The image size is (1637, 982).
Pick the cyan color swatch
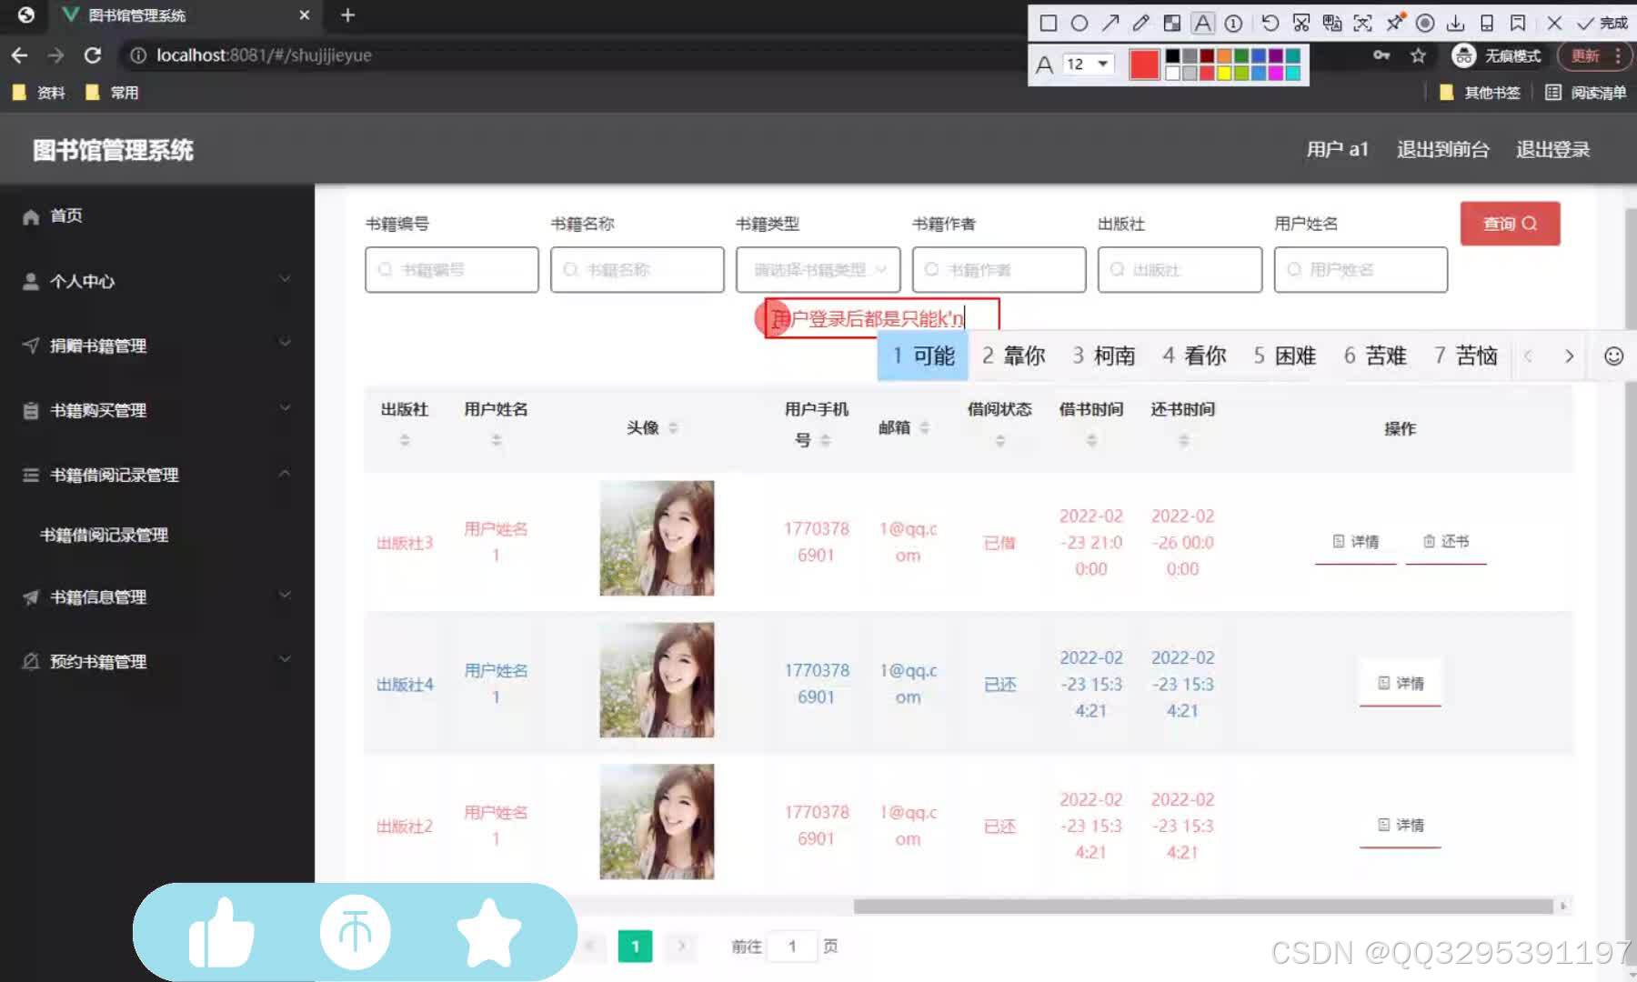(x=1292, y=73)
